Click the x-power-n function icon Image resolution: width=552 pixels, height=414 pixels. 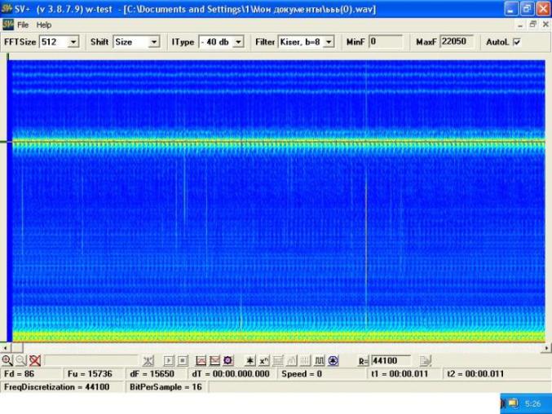(263, 360)
